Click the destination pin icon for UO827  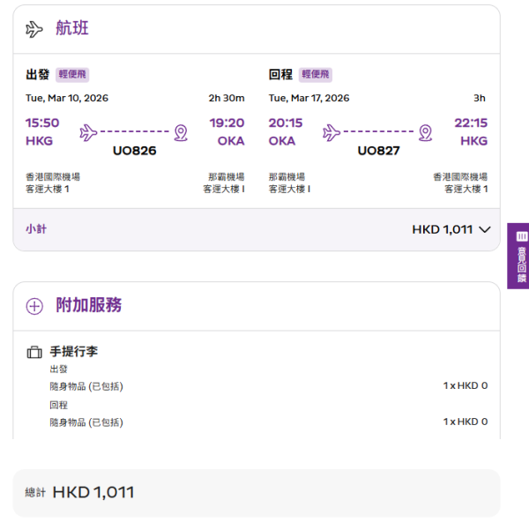point(426,133)
